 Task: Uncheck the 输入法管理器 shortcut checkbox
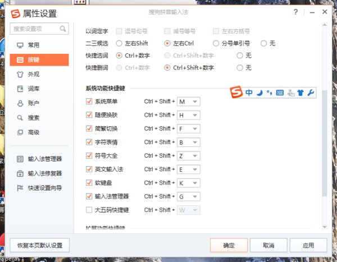tap(89, 196)
